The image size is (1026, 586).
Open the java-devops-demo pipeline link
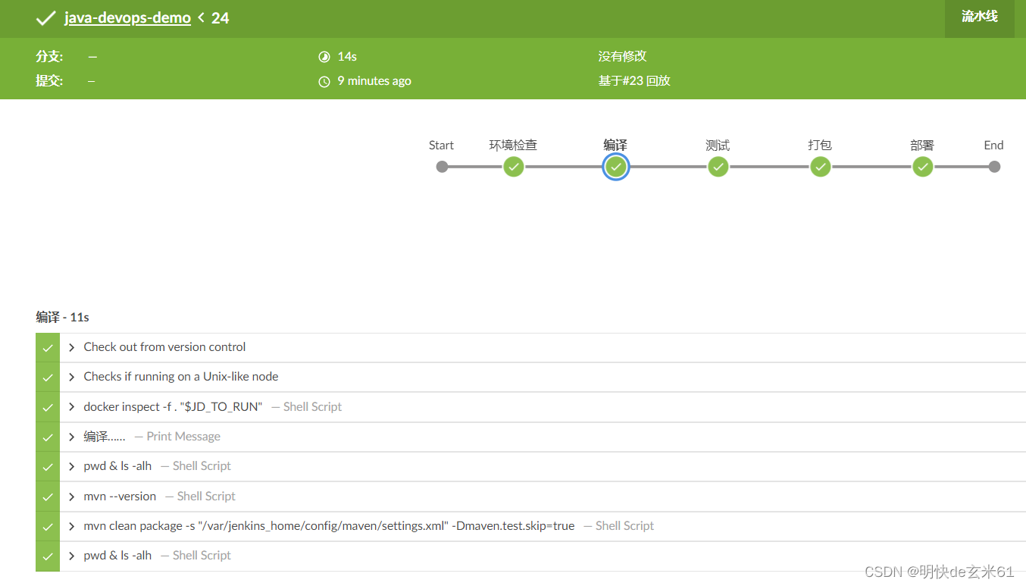127,17
